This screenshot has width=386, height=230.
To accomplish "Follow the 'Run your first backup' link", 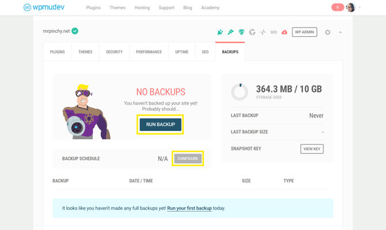I will (190, 208).
